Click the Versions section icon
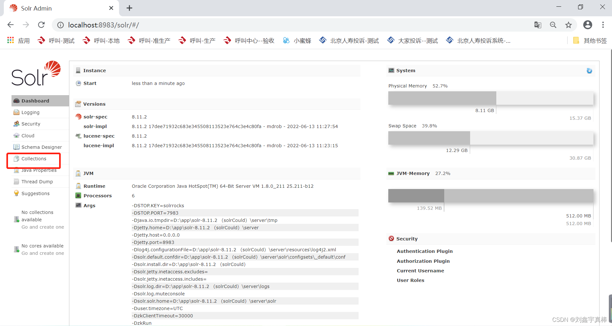Image resolution: width=612 pixels, height=326 pixels. (x=78, y=104)
